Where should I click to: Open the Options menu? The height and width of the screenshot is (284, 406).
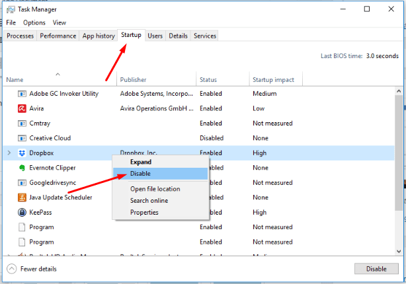pos(34,22)
